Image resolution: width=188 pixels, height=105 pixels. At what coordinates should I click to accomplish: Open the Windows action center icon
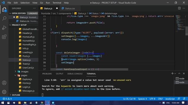(183, 103)
